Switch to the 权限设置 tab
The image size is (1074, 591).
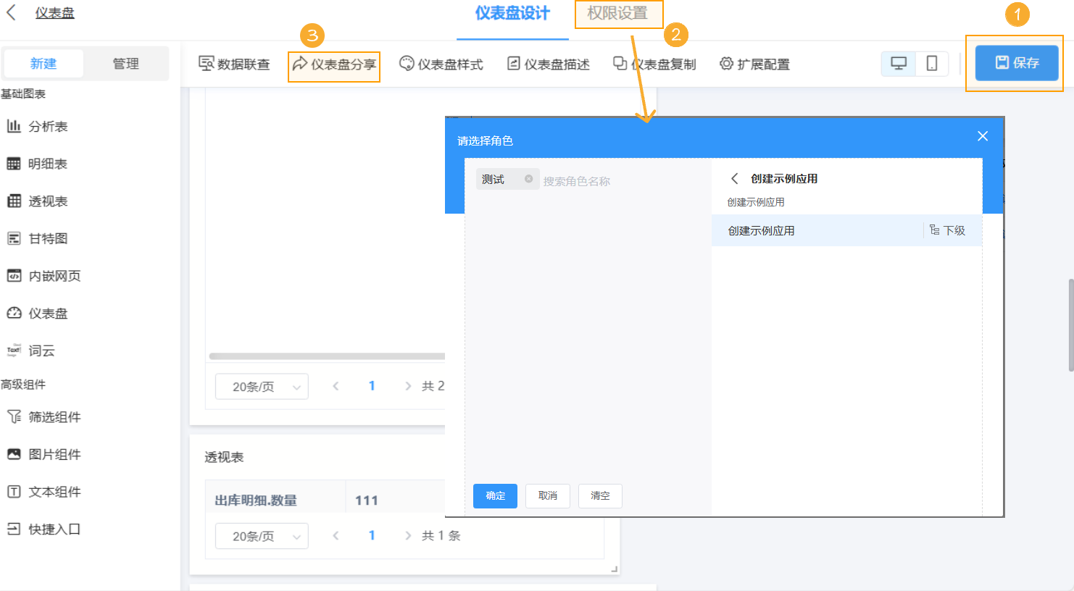(x=618, y=14)
